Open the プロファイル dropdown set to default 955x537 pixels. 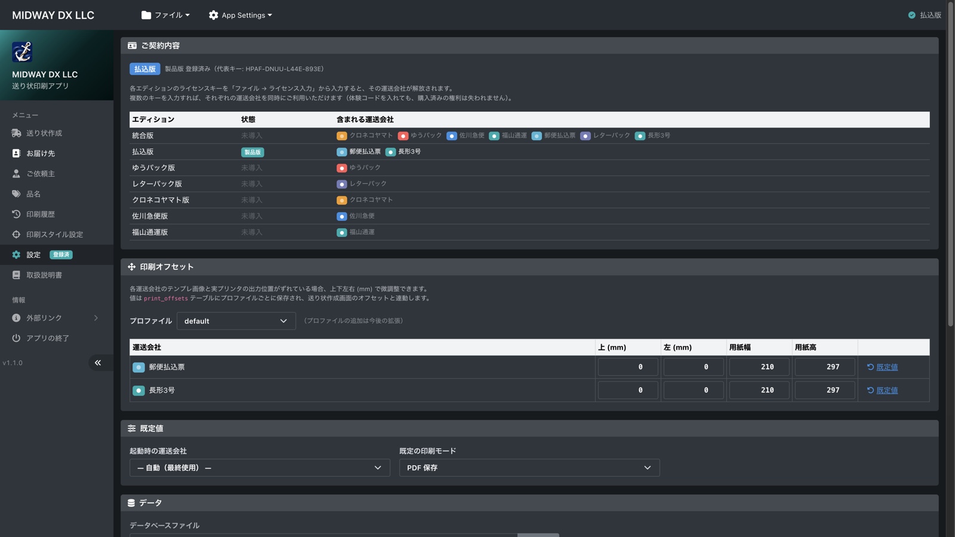(x=236, y=321)
